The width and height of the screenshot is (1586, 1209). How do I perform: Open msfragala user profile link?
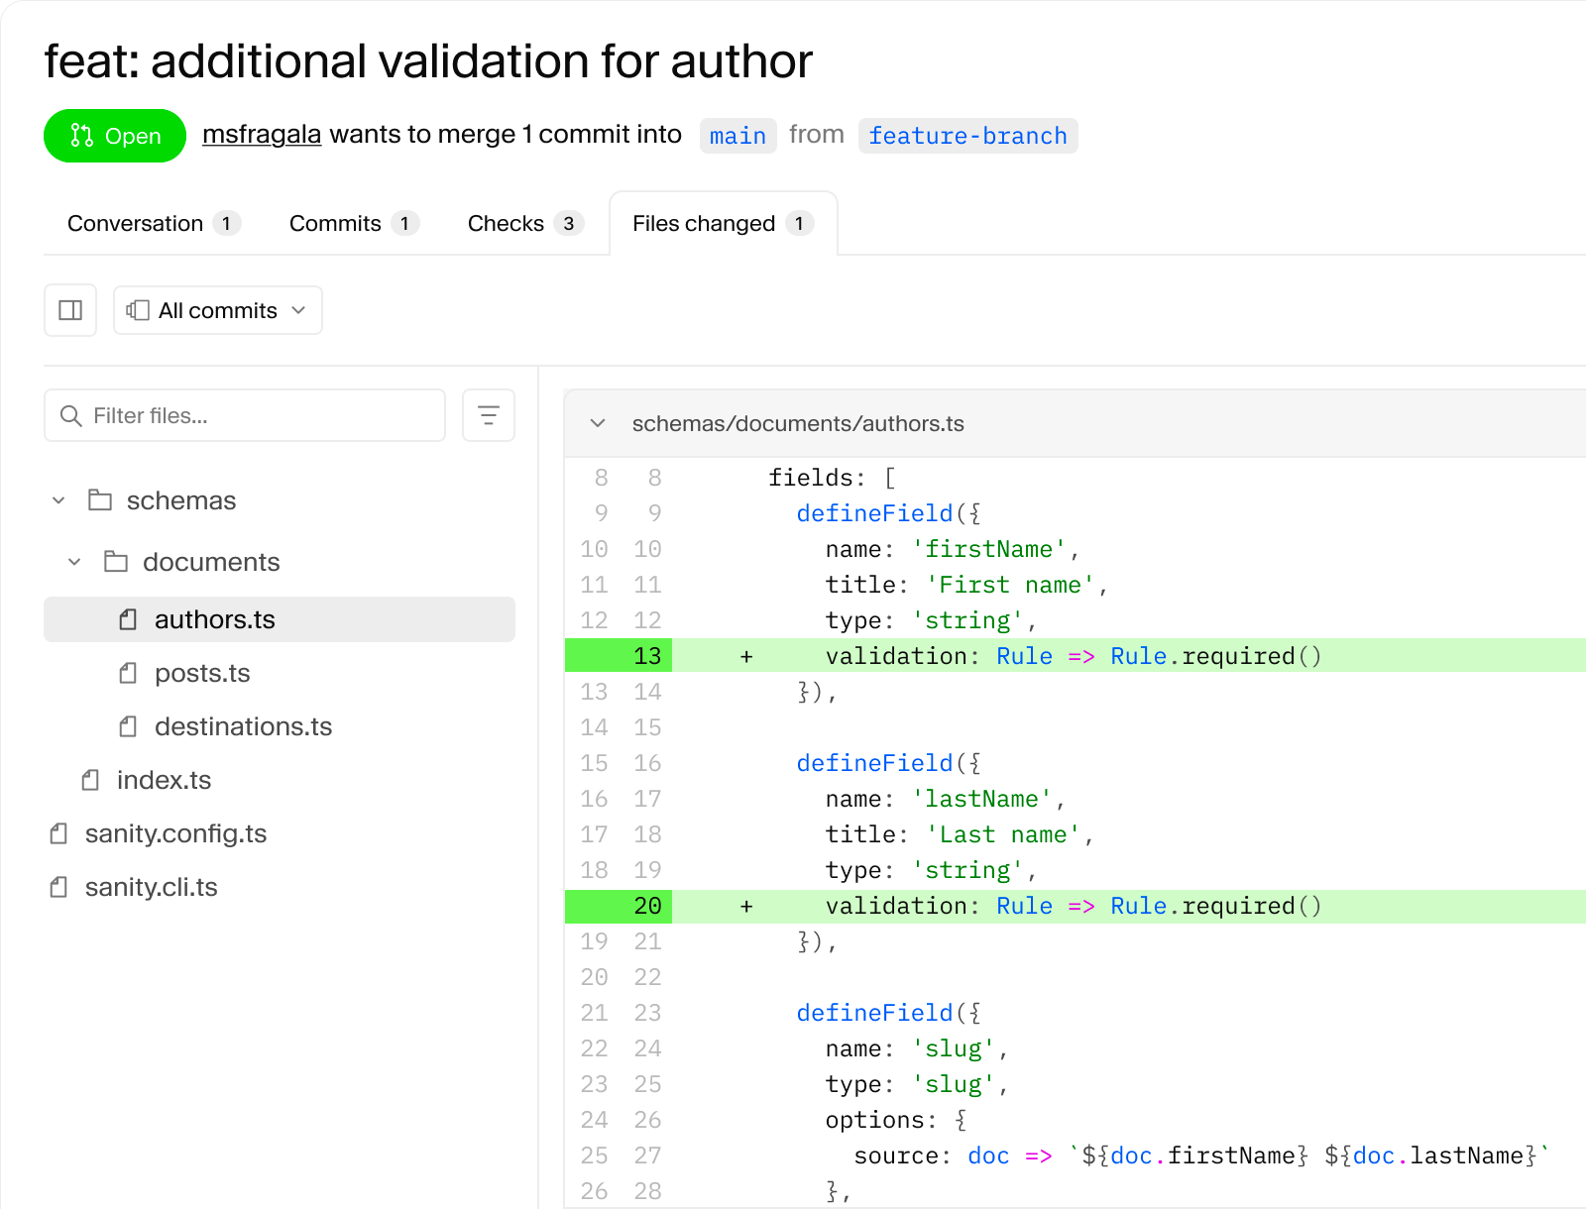(x=262, y=134)
